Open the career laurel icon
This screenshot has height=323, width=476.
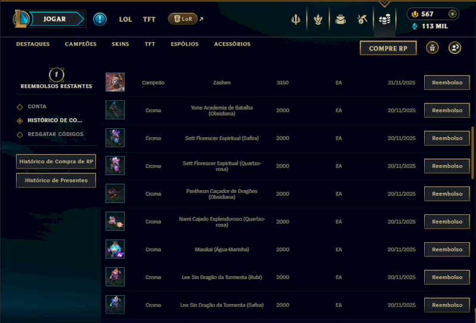point(318,20)
